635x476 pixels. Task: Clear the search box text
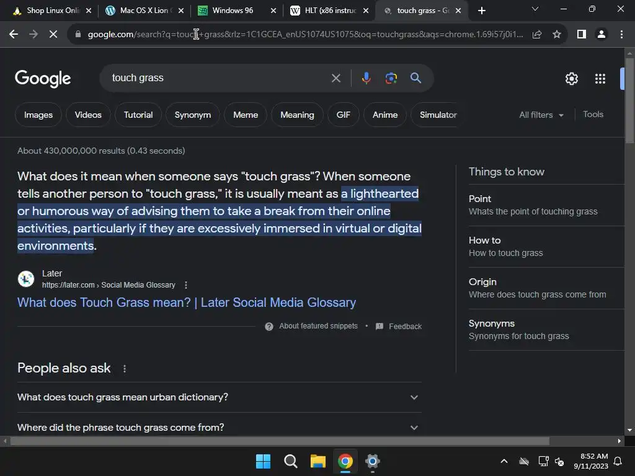pyautogui.click(x=335, y=78)
